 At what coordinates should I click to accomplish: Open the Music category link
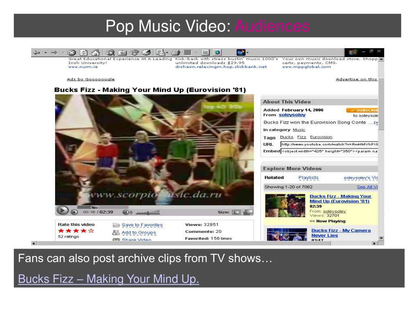(x=299, y=130)
